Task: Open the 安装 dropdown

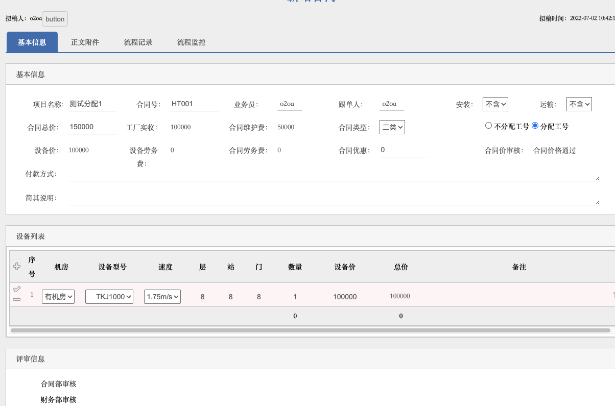Action: (495, 104)
